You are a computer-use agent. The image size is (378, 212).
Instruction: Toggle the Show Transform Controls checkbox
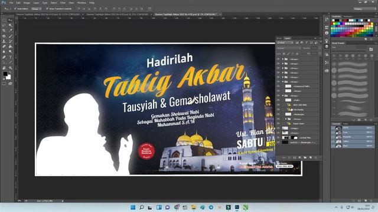point(47,8)
